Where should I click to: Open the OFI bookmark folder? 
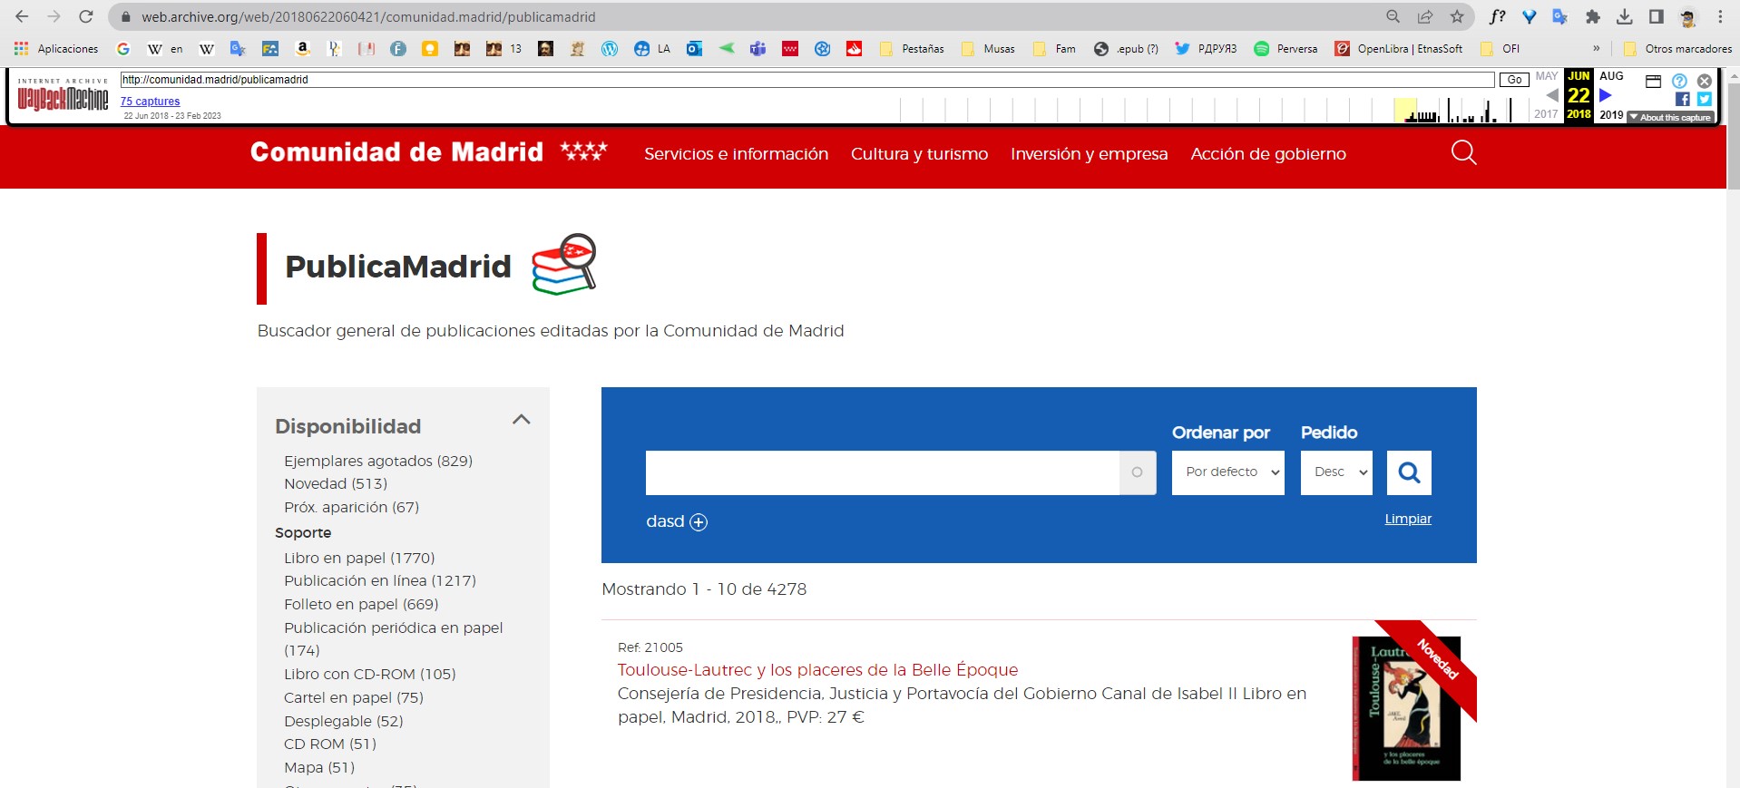click(1500, 49)
